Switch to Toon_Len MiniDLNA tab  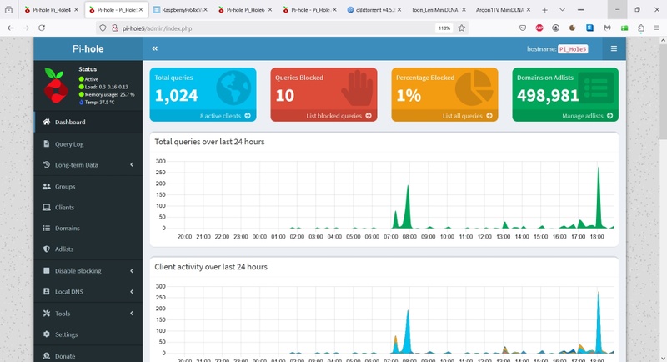(439, 10)
